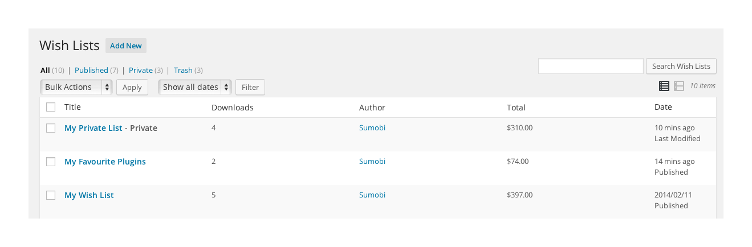Viewport: 752px width, 247px height.
Task: Tick the select-all checkbox in header
Action: click(x=51, y=107)
